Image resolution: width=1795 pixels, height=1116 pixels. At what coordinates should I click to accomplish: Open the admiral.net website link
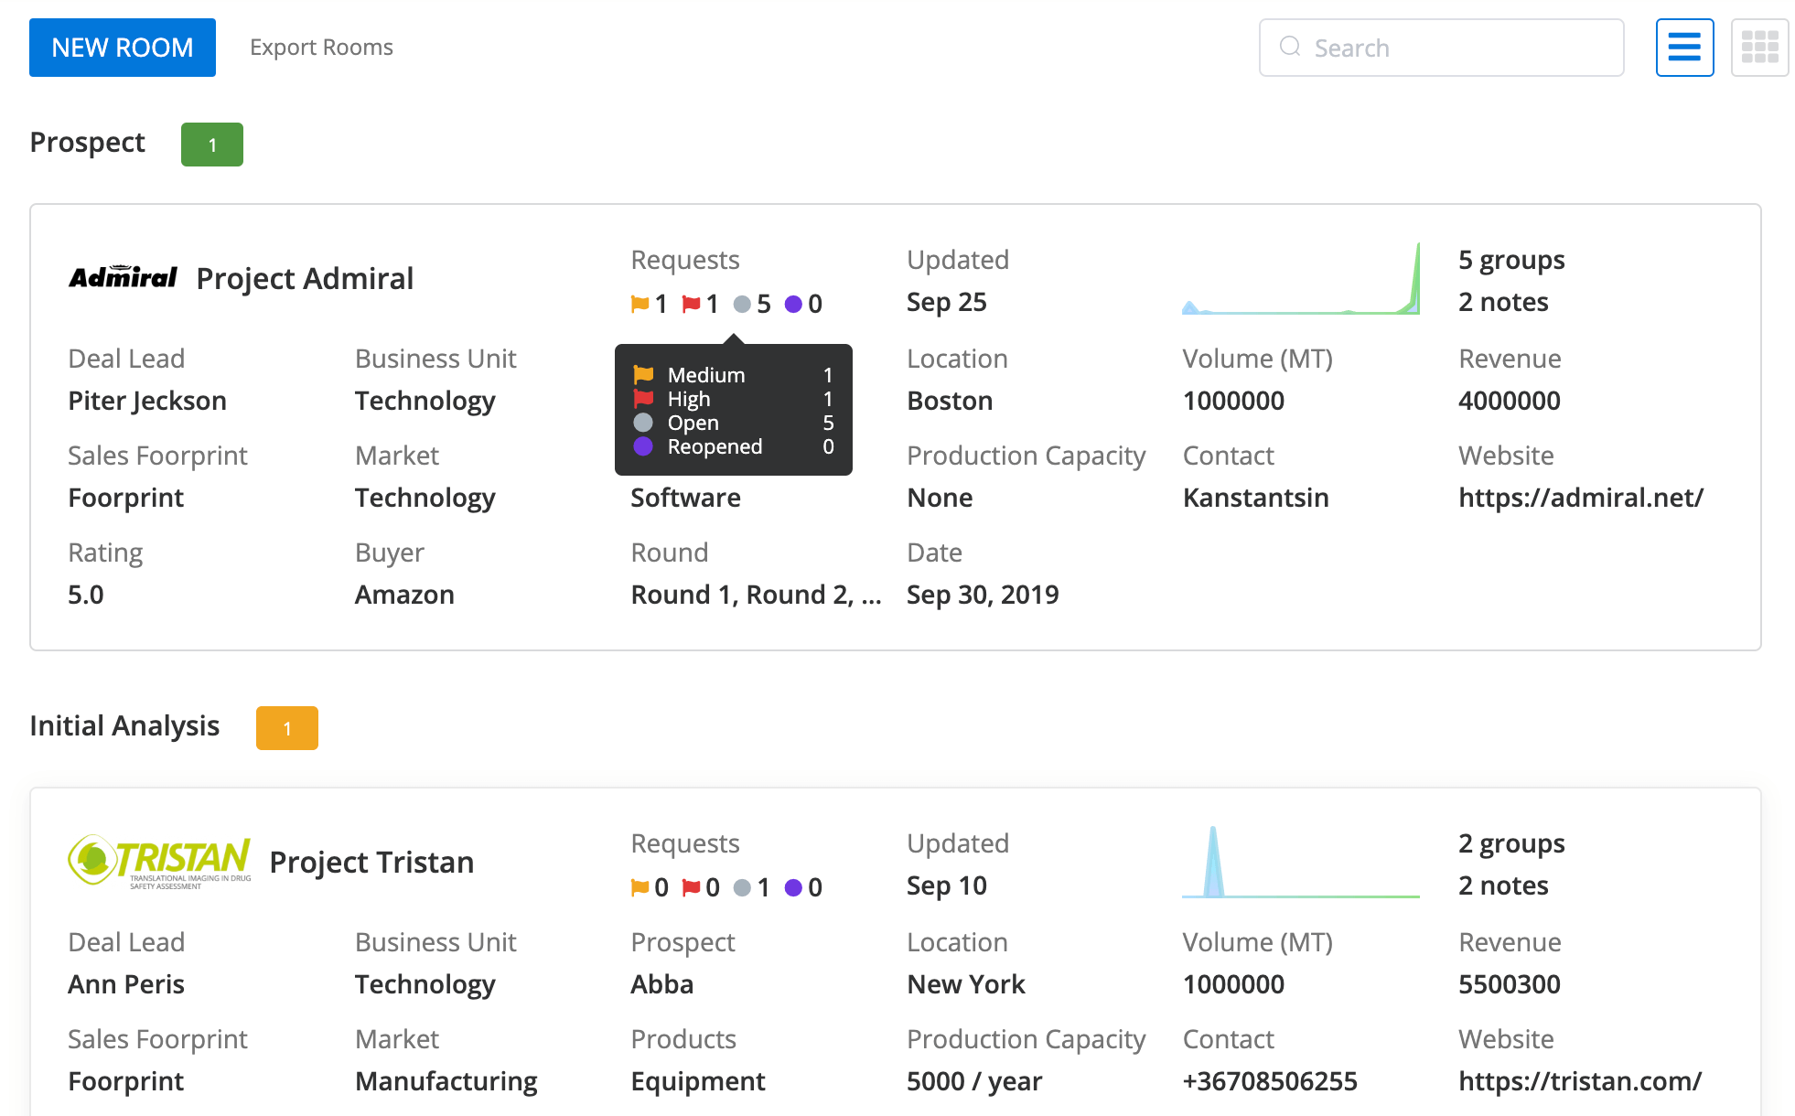(1581, 498)
